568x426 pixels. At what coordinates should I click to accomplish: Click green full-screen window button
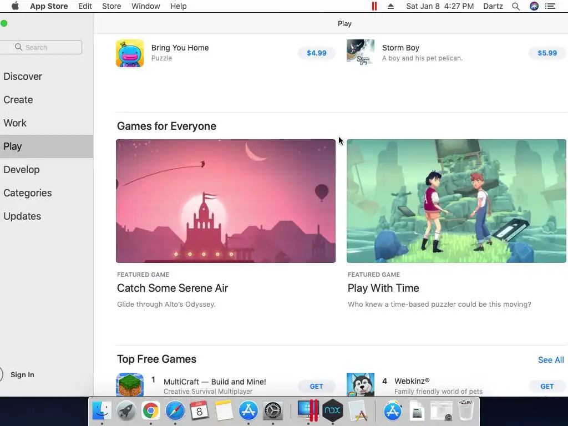point(4,23)
